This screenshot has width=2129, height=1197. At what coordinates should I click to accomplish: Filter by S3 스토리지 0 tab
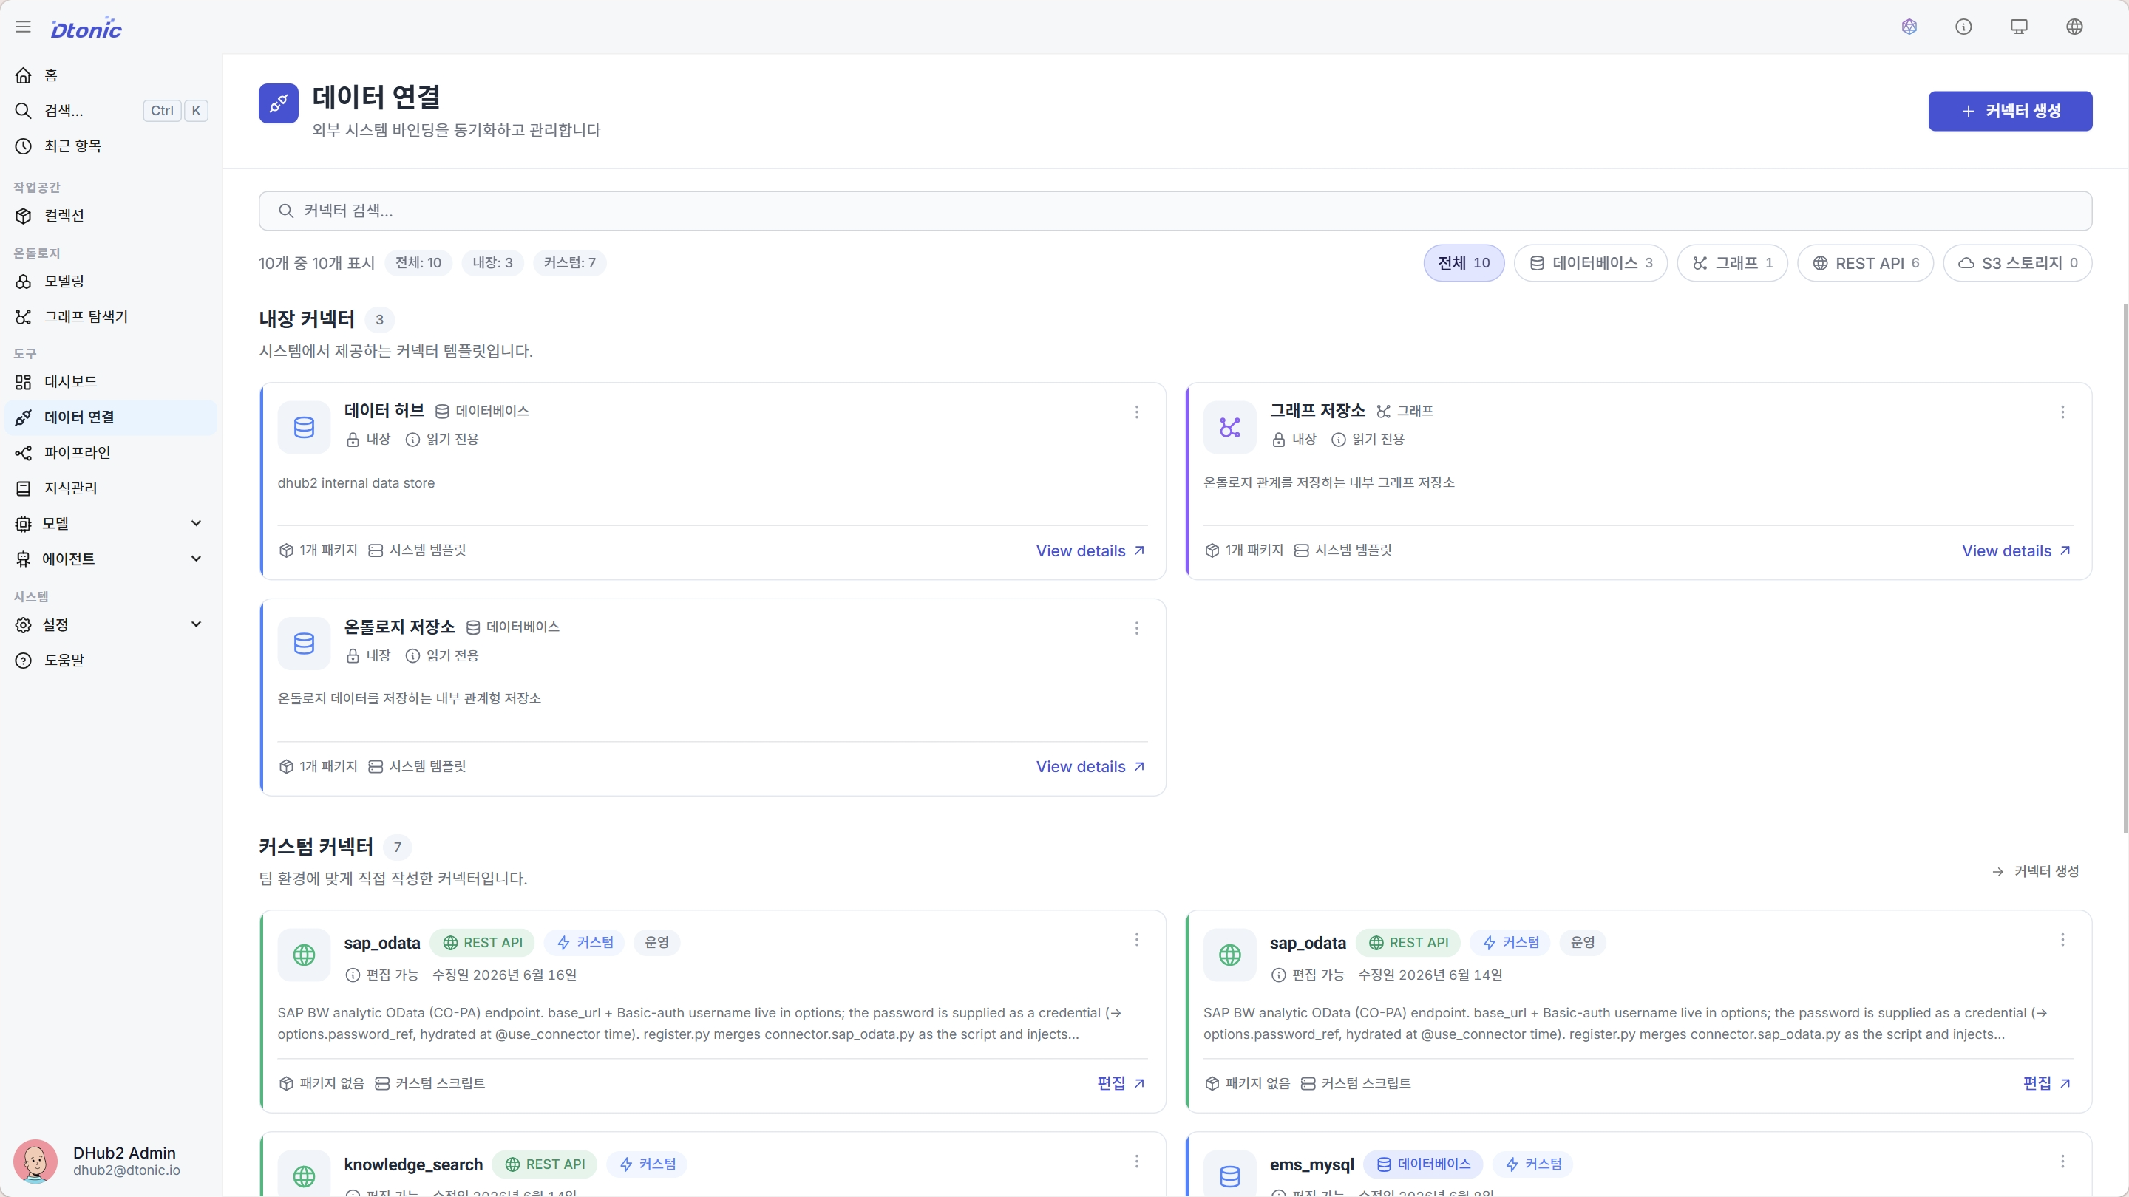[x=2017, y=263]
